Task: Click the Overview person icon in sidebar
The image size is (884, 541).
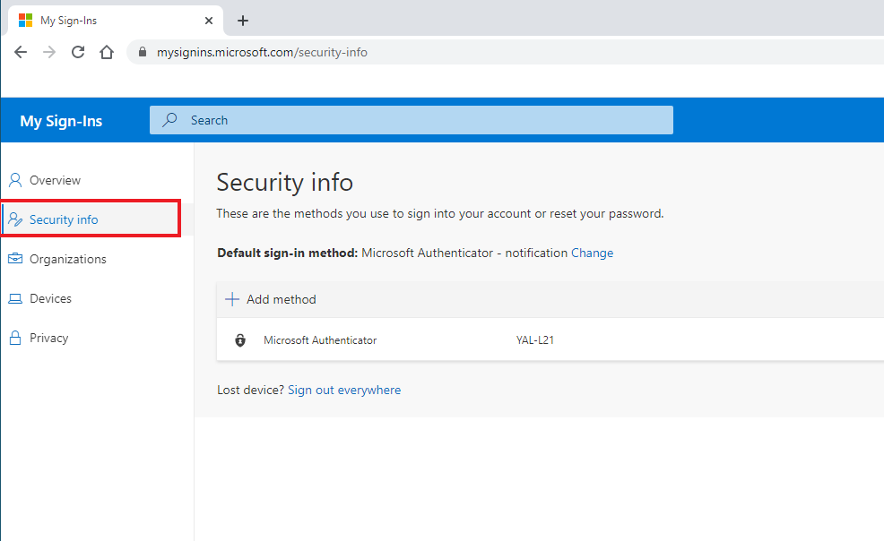Action: (x=14, y=180)
